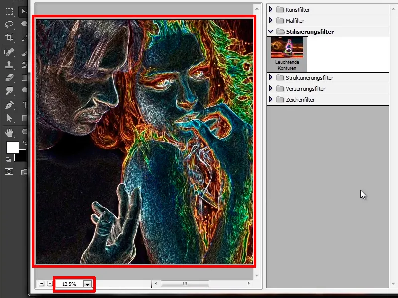Image resolution: width=398 pixels, height=298 pixels.
Task: Click the filter list scrollbar down arrow
Action: tap(393, 284)
